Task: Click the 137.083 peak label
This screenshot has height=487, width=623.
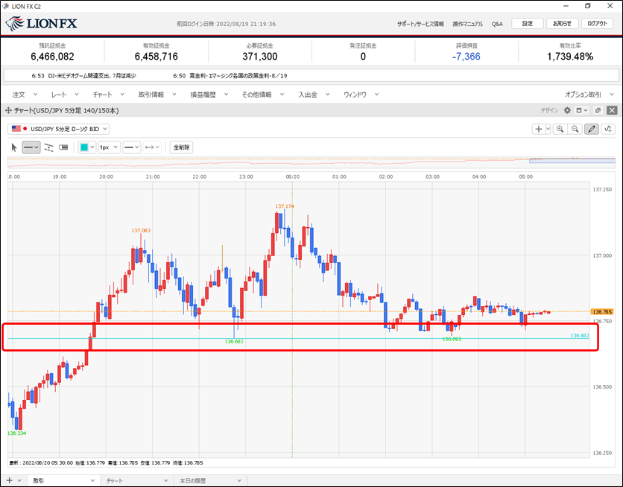Action: point(141,230)
